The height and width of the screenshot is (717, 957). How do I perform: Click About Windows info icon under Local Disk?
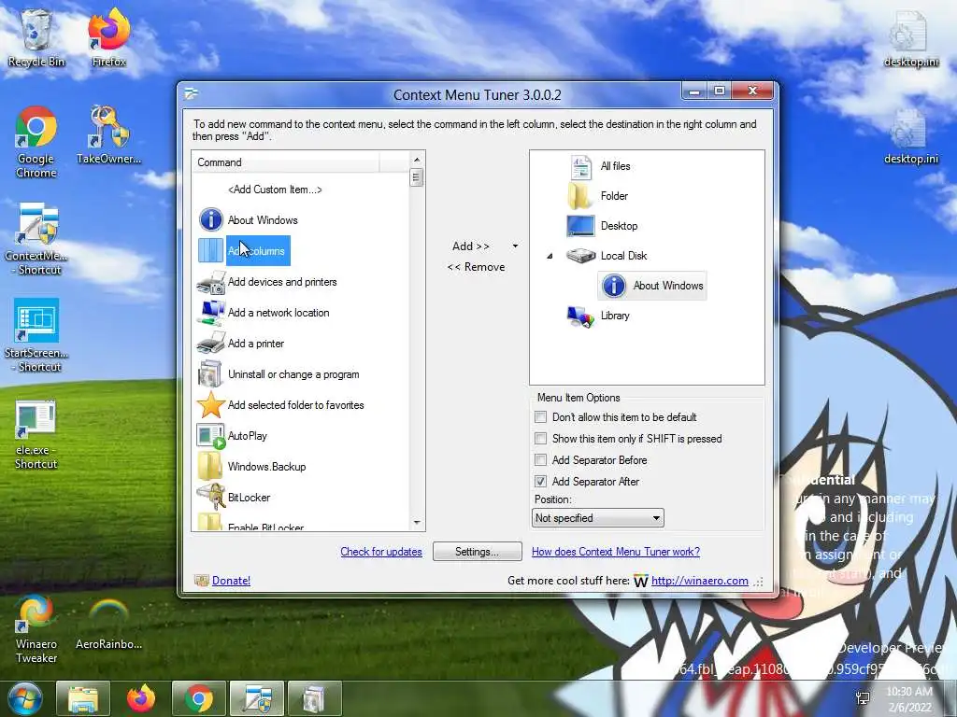pos(614,286)
